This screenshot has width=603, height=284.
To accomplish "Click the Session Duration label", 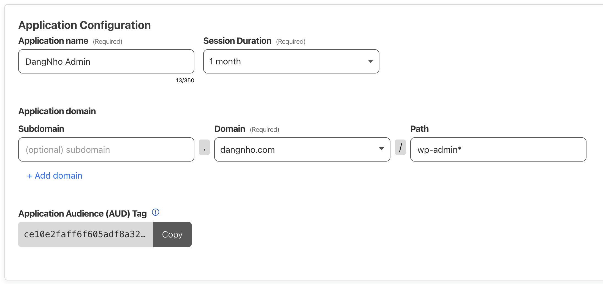I will 237,41.
